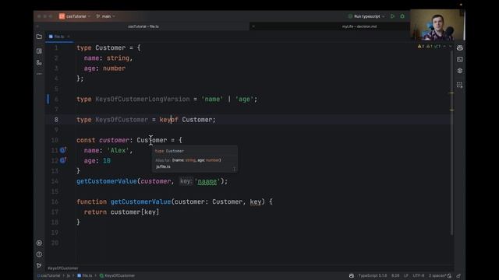
Task: Click the webcam video thumbnail
Action: 437,25
